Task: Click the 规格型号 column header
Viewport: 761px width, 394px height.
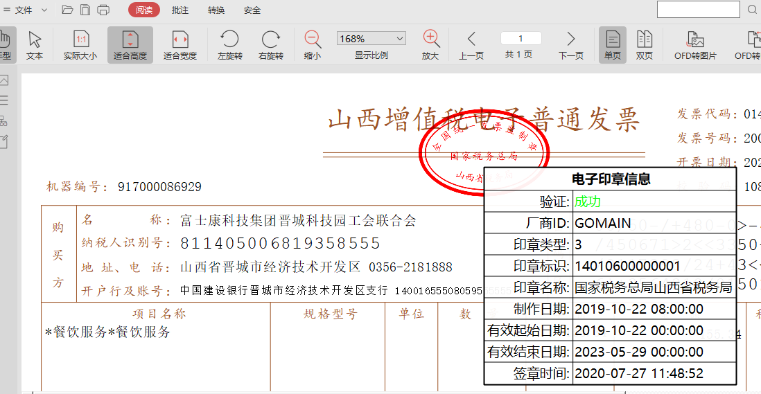Action: pyautogui.click(x=331, y=314)
